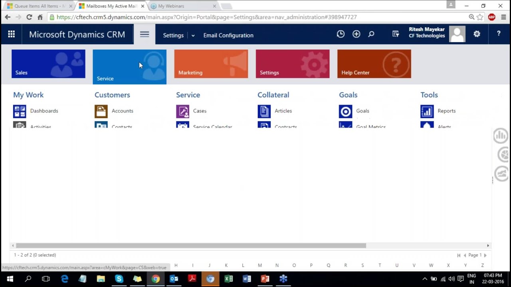Open Articles icon under Collateral
Viewport: 511px width, 287px height.
(264, 111)
